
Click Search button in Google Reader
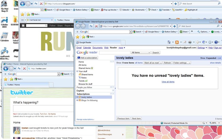pyautogui.click(x=156, y=52)
